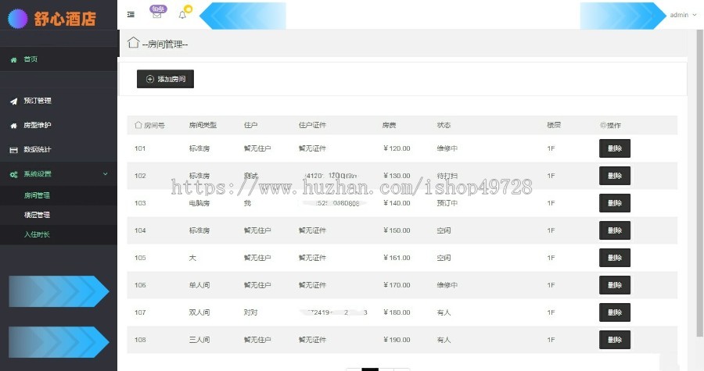Delete room 107 with 删除 button

[615, 312]
